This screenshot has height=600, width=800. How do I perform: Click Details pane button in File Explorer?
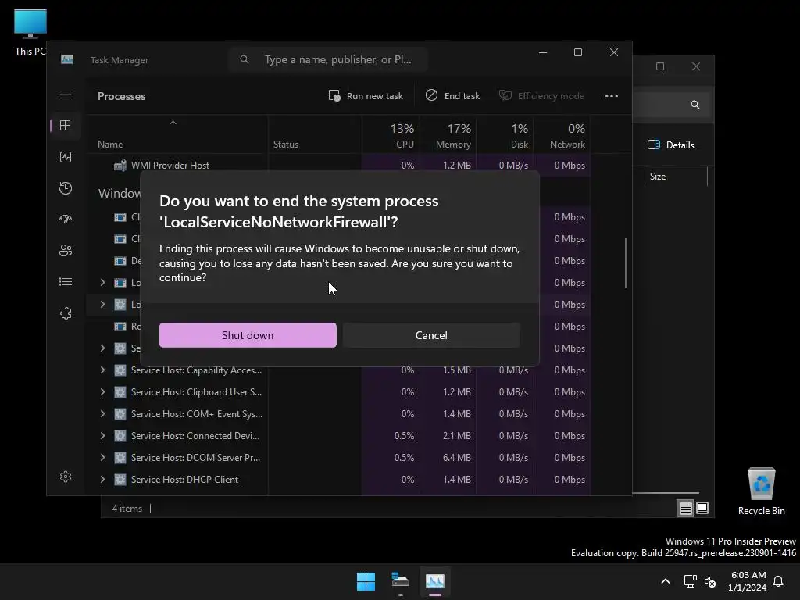[x=671, y=145]
